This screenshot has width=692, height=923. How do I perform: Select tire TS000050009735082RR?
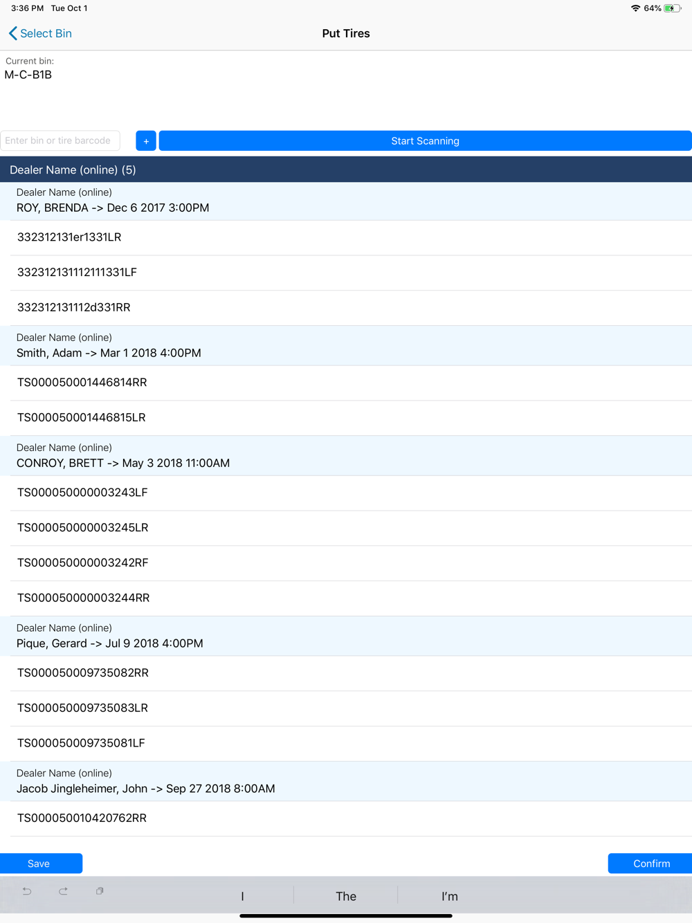[x=346, y=673]
